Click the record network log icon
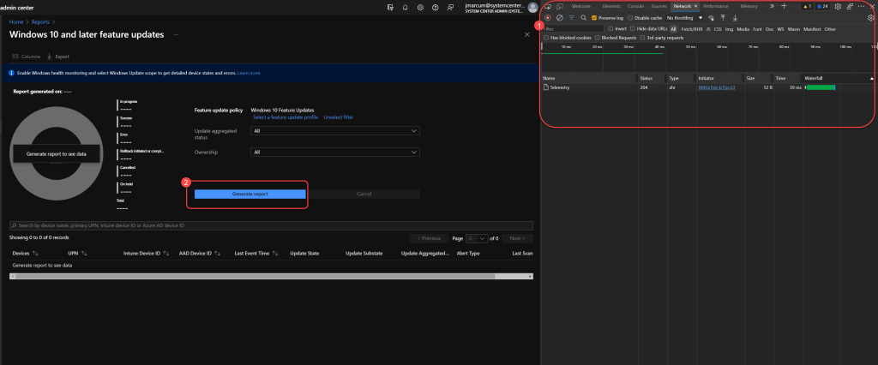878x365 pixels. tap(547, 17)
